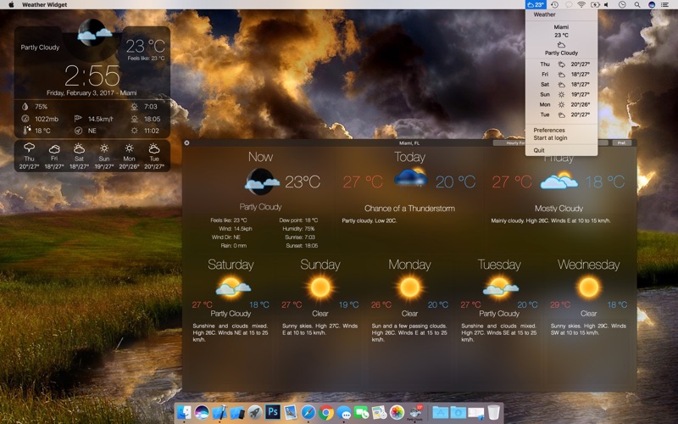Open the Weather Widget app menu
The image size is (678, 424).
click(x=46, y=5)
